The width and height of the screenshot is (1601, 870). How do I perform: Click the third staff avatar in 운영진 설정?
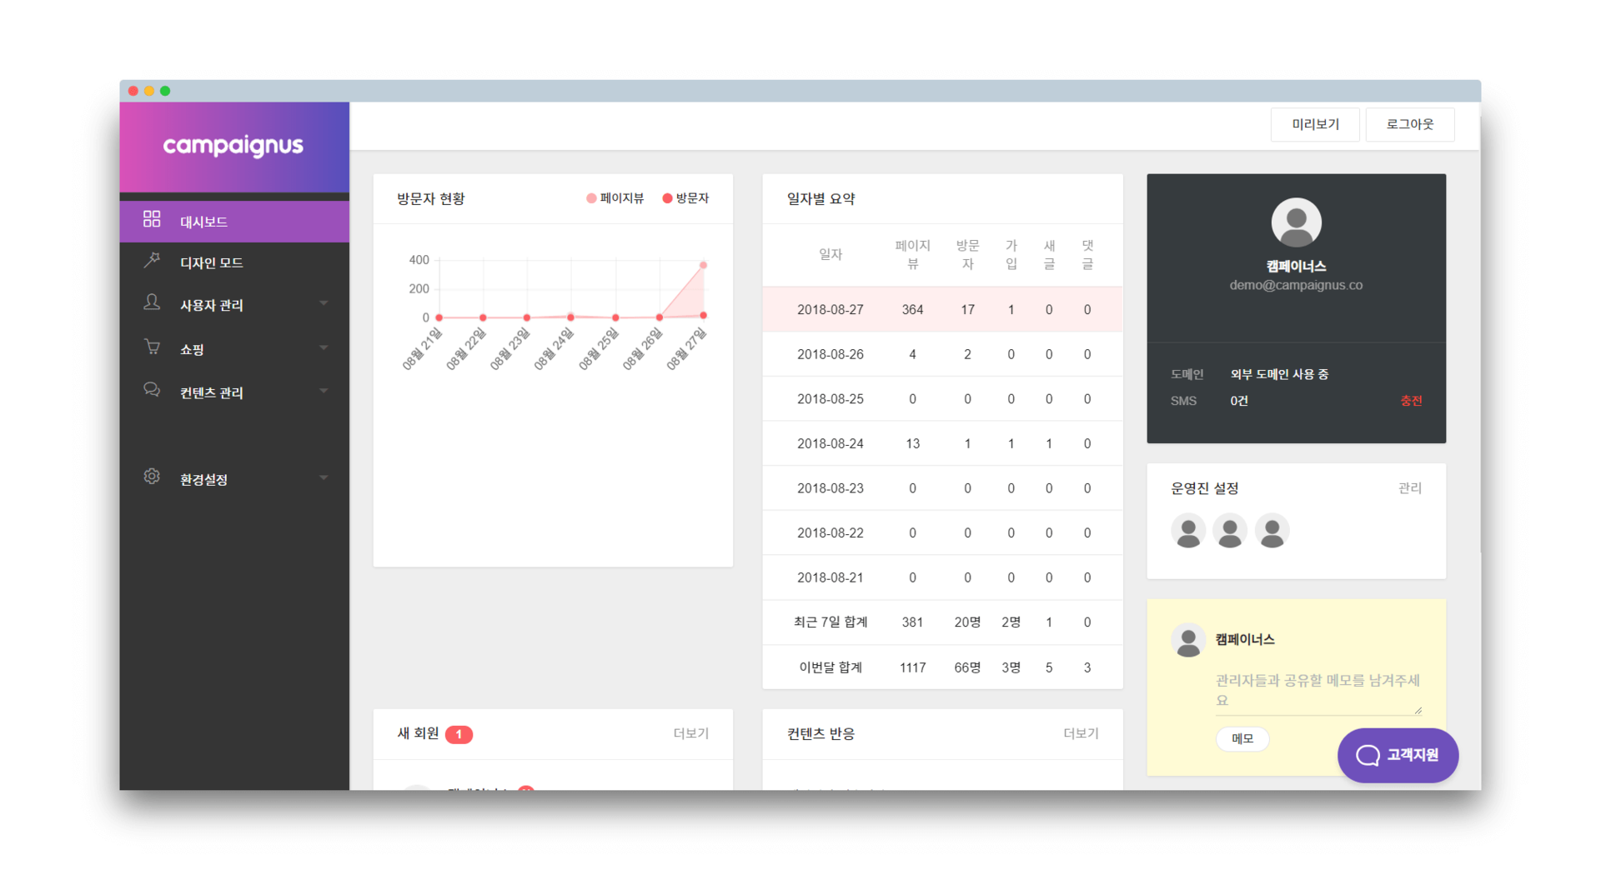pyautogui.click(x=1272, y=531)
